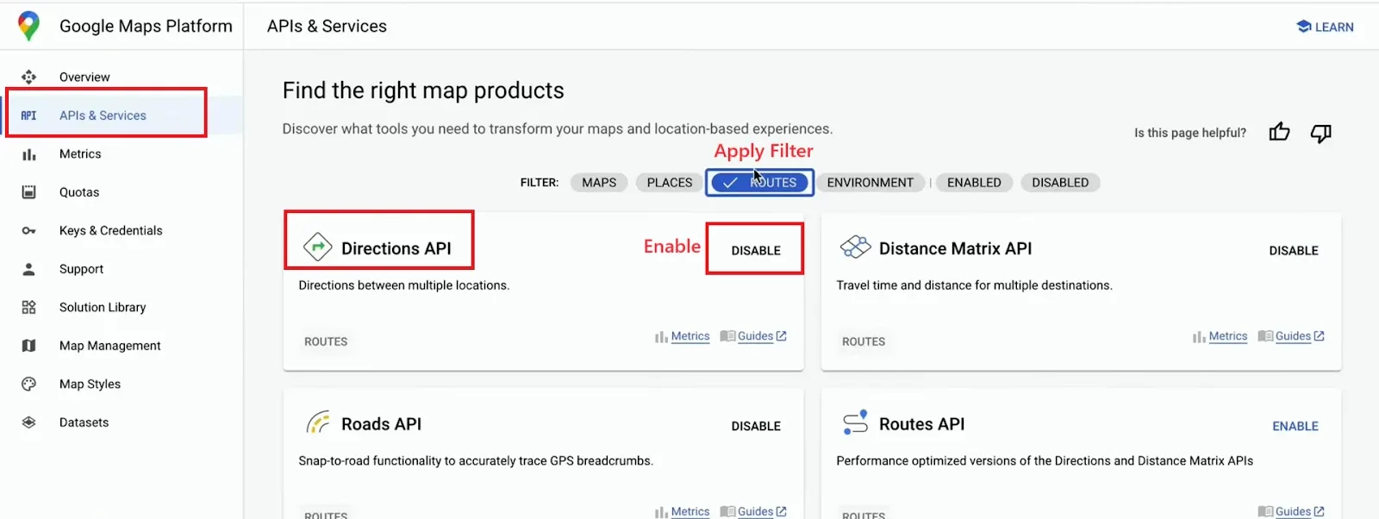The image size is (1379, 519).
Task: Click the book icon beside Distance Matrix Guides
Action: 1265,336
